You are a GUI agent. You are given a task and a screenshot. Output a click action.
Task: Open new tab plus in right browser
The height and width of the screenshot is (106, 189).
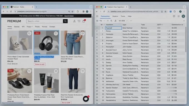(131, 7)
